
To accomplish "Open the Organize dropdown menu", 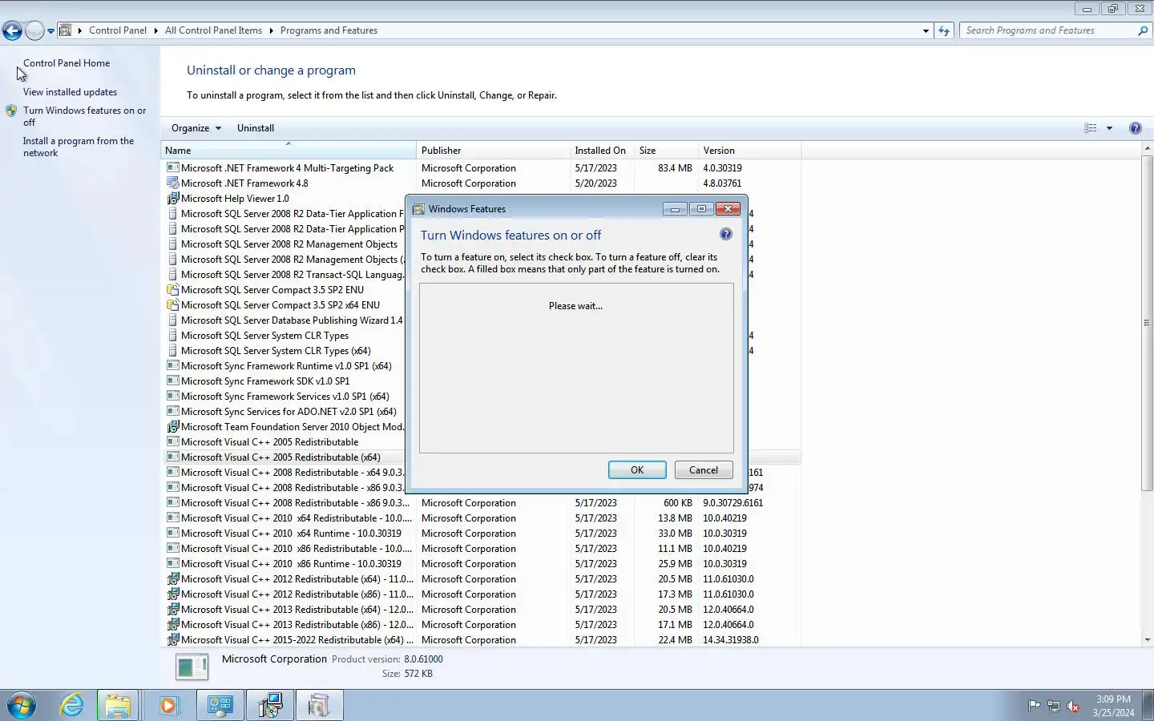I will pyautogui.click(x=196, y=128).
